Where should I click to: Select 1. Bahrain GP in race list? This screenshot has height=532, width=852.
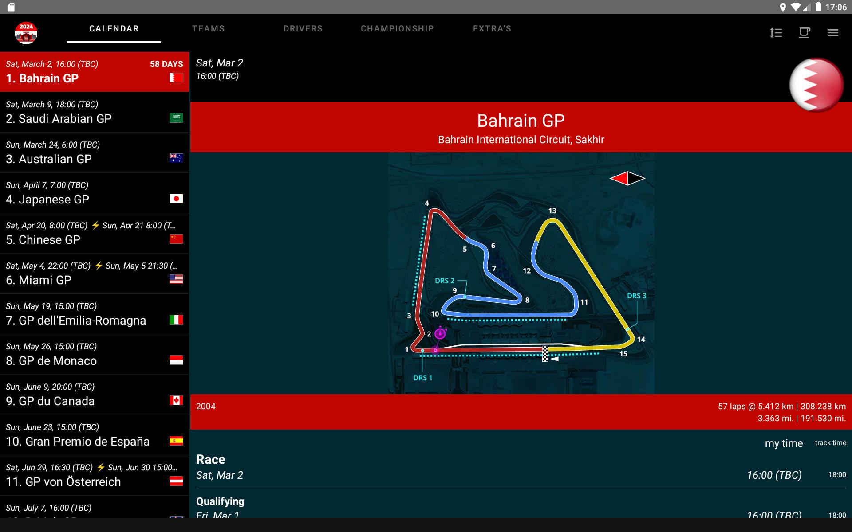pos(95,72)
